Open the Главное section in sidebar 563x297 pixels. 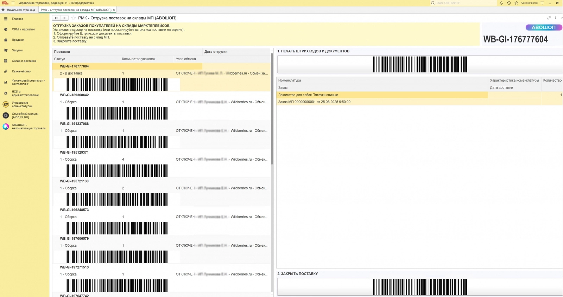click(x=18, y=19)
